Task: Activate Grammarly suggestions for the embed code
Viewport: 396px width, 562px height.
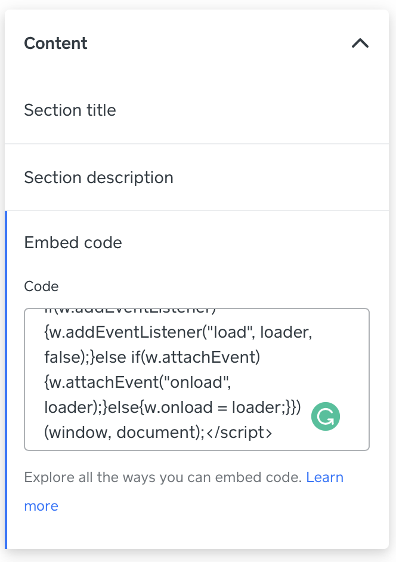Action: pyautogui.click(x=325, y=416)
